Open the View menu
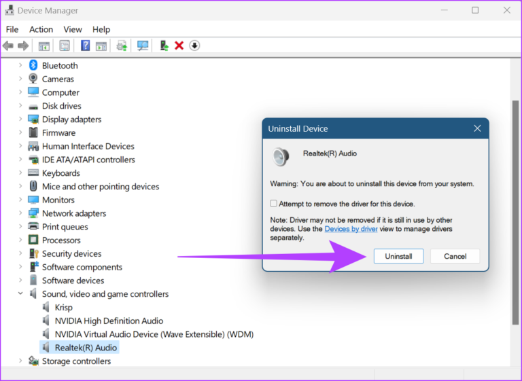The width and height of the screenshot is (522, 381). [x=73, y=29]
